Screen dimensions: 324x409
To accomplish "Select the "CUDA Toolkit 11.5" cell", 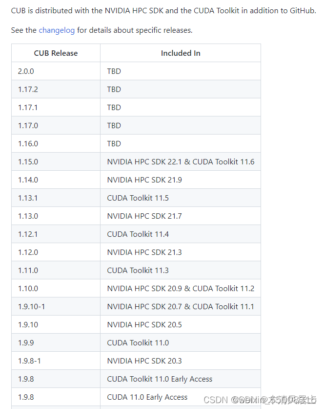I will 181,198.
